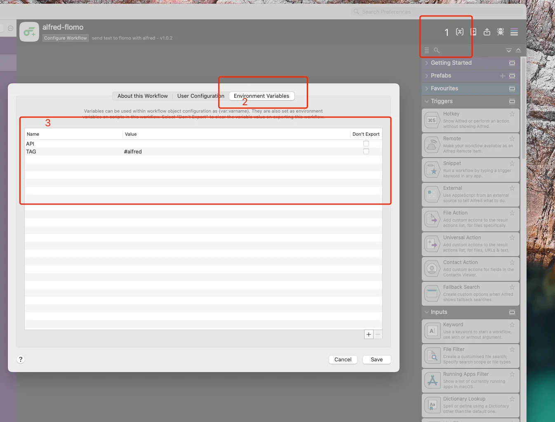Toggle Don't Export checkbox for API
The width and height of the screenshot is (555, 422).
click(x=366, y=144)
